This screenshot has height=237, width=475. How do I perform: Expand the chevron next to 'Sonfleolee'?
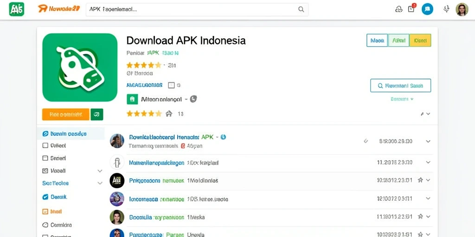100,183
